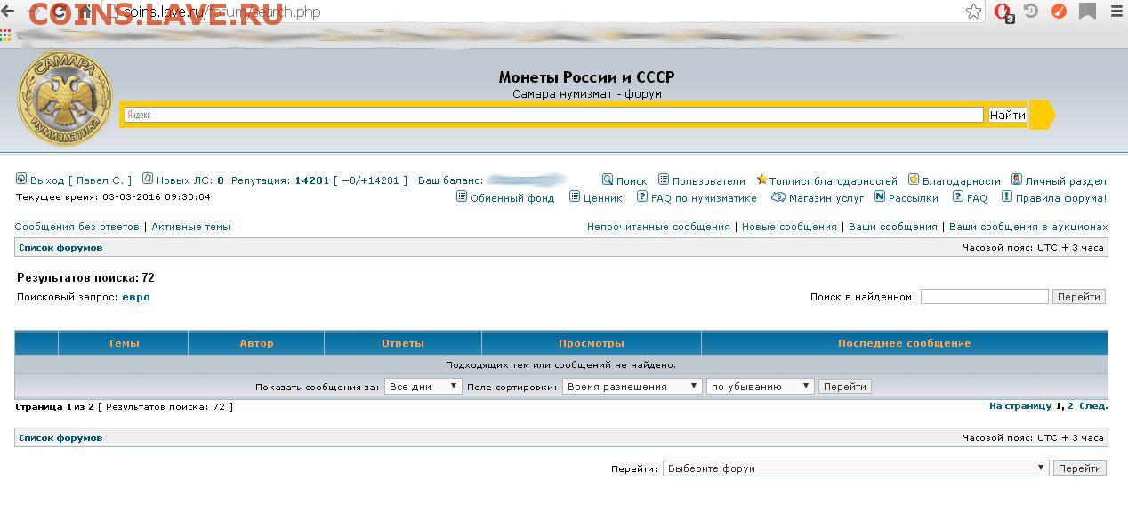The width and height of the screenshot is (1128, 512).
Task: Click the person icon beside Личный раздел
Action: (1017, 180)
